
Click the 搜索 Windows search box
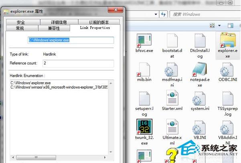coord(205,14)
